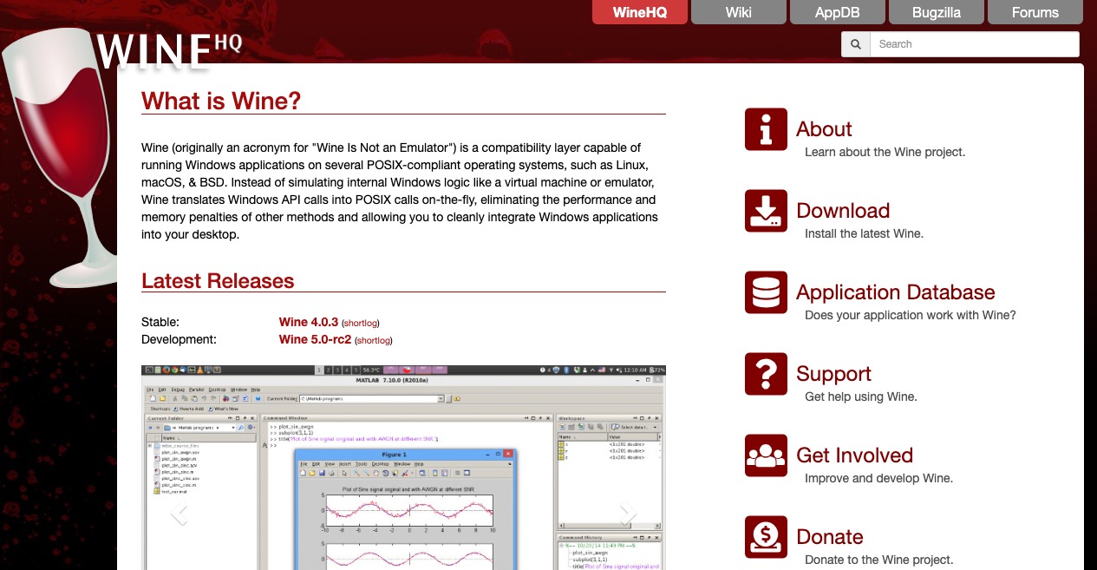Open the Application Database heading link
Image resolution: width=1097 pixels, height=570 pixels.
[x=896, y=292]
